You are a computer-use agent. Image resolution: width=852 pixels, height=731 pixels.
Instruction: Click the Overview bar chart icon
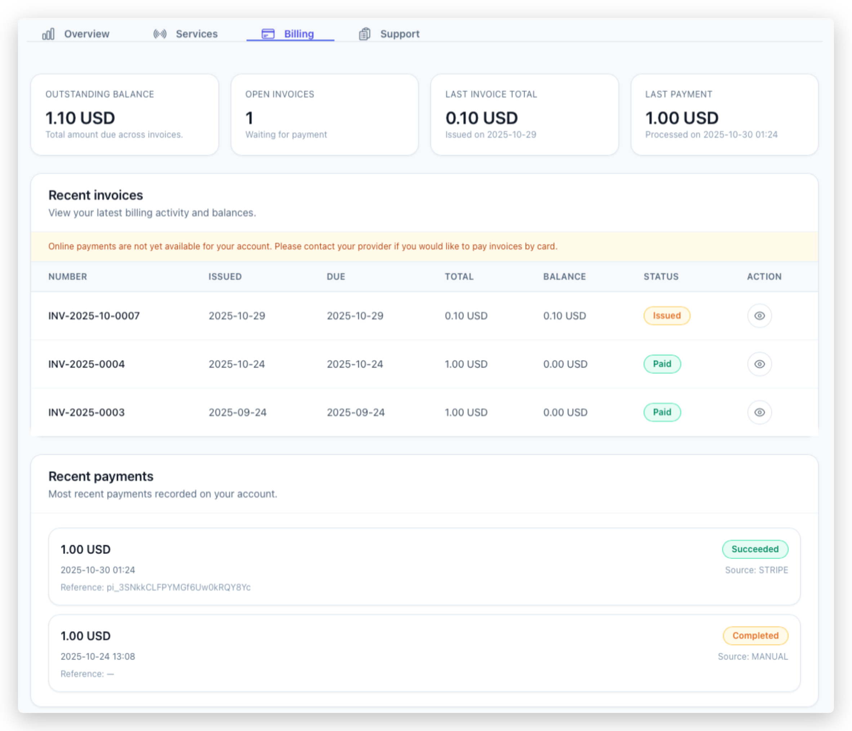click(x=48, y=34)
